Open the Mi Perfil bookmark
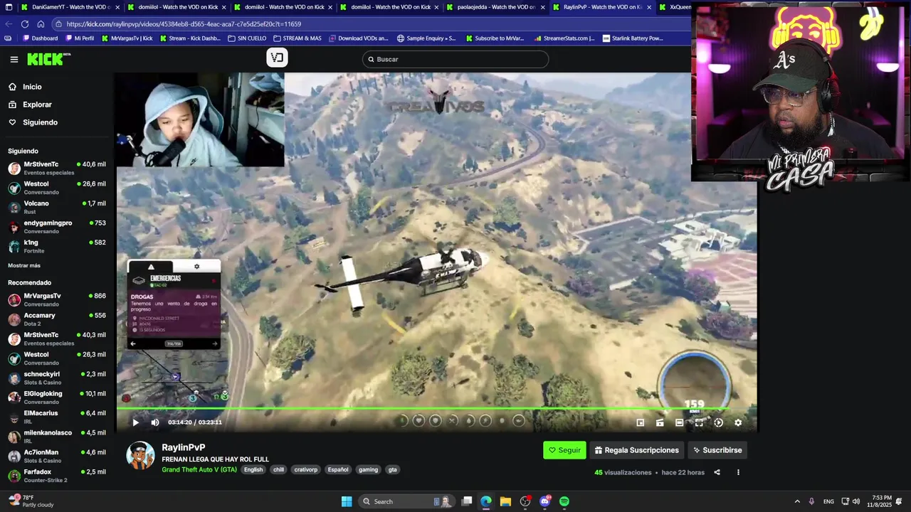 pyautogui.click(x=79, y=38)
